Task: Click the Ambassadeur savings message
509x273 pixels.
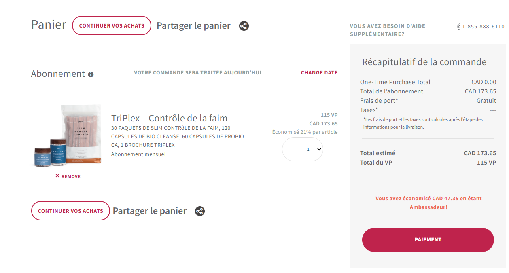Action: pyautogui.click(x=428, y=203)
